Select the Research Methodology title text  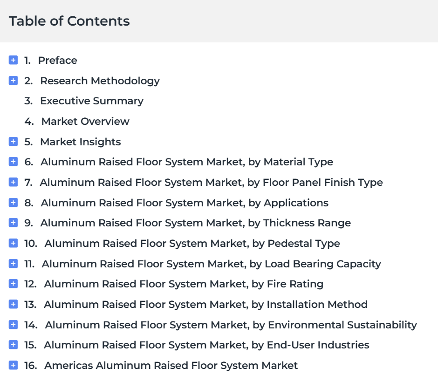[100, 81]
